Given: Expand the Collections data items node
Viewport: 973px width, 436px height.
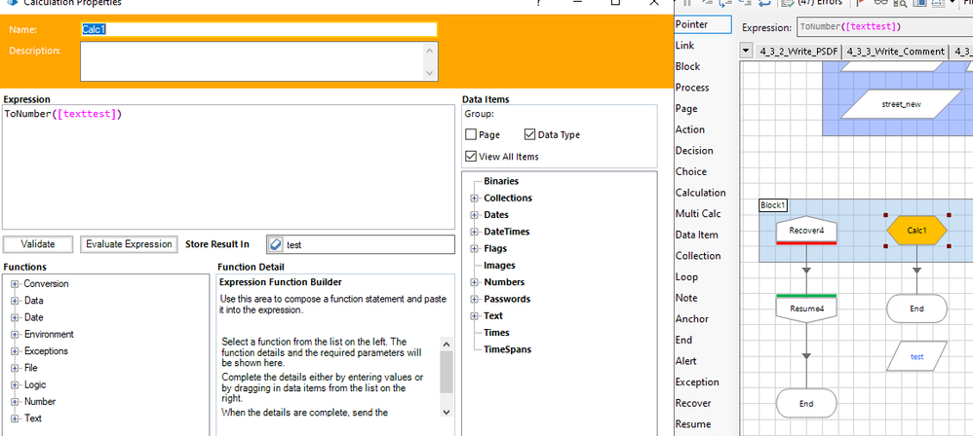Looking at the screenshot, I should pyautogui.click(x=475, y=199).
